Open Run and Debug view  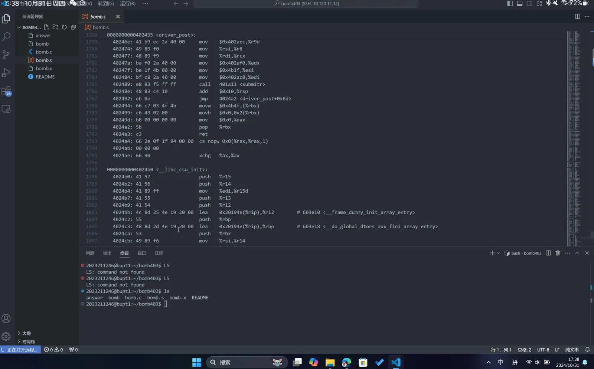6,73
